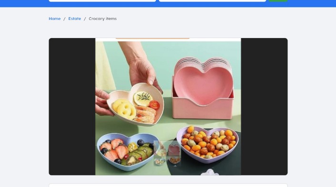Click the green search button
The height and width of the screenshot is (187, 336).
pos(278,1)
